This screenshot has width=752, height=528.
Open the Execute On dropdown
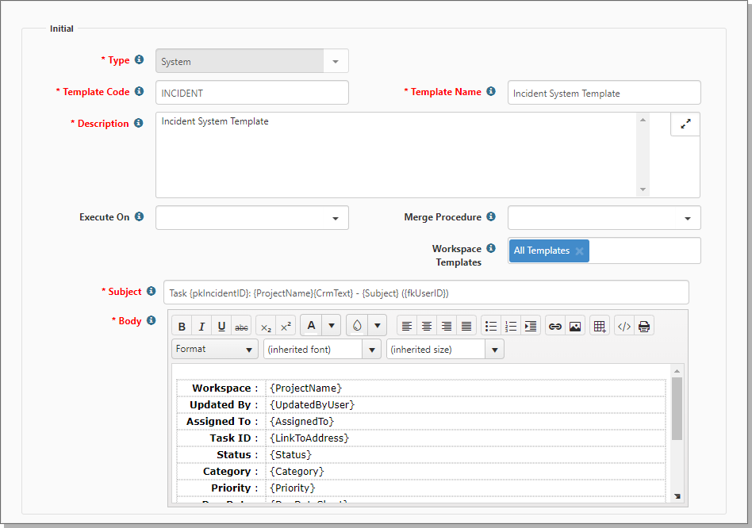(252, 218)
